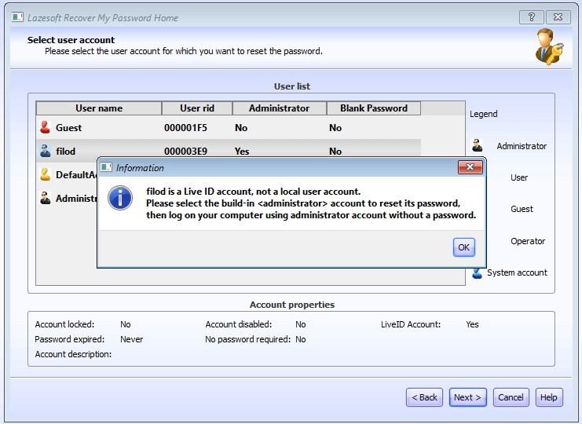This screenshot has width=582, height=424.
Task: Click the DefaultAccount yellow user icon
Action: pos(45,175)
